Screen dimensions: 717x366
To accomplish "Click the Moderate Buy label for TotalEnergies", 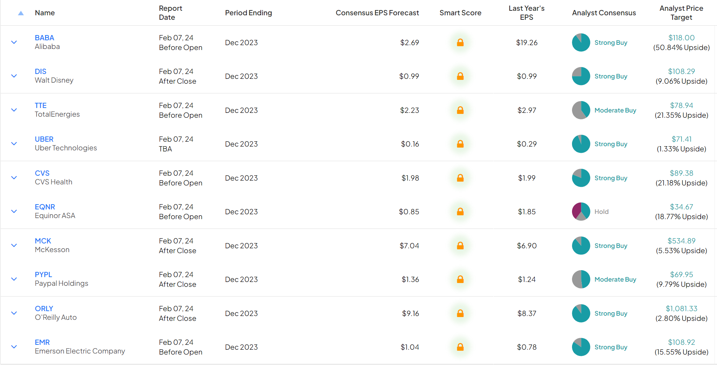I will [615, 110].
